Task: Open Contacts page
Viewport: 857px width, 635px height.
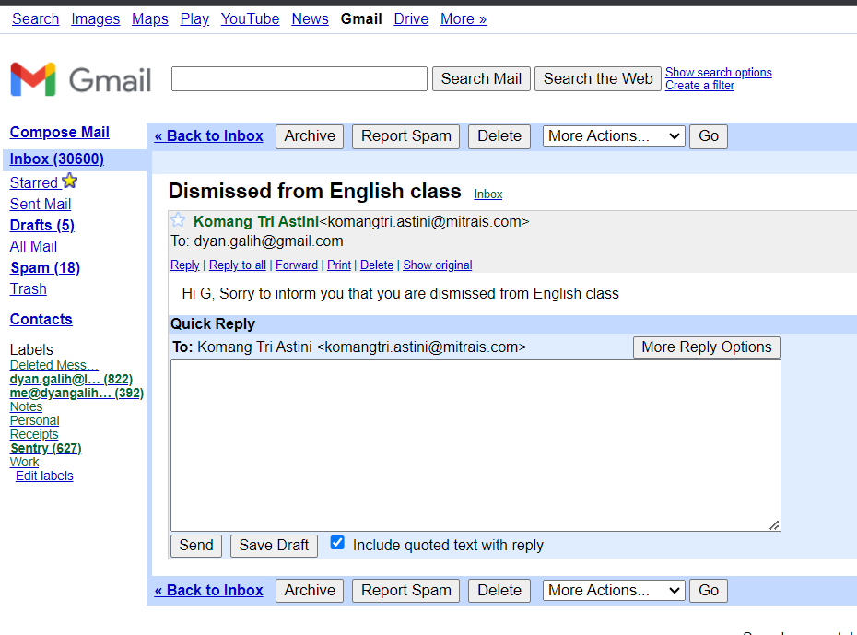Action: [41, 319]
